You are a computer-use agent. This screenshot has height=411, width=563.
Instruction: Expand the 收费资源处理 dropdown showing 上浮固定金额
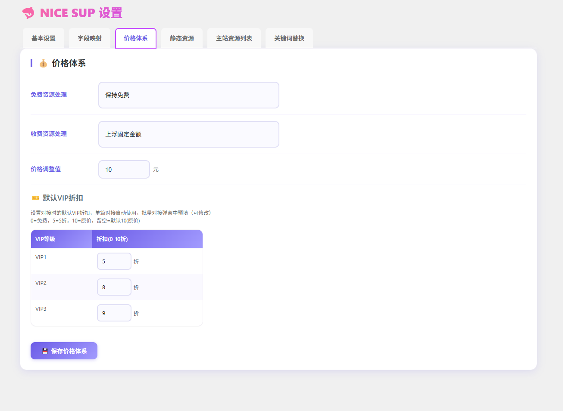(189, 134)
